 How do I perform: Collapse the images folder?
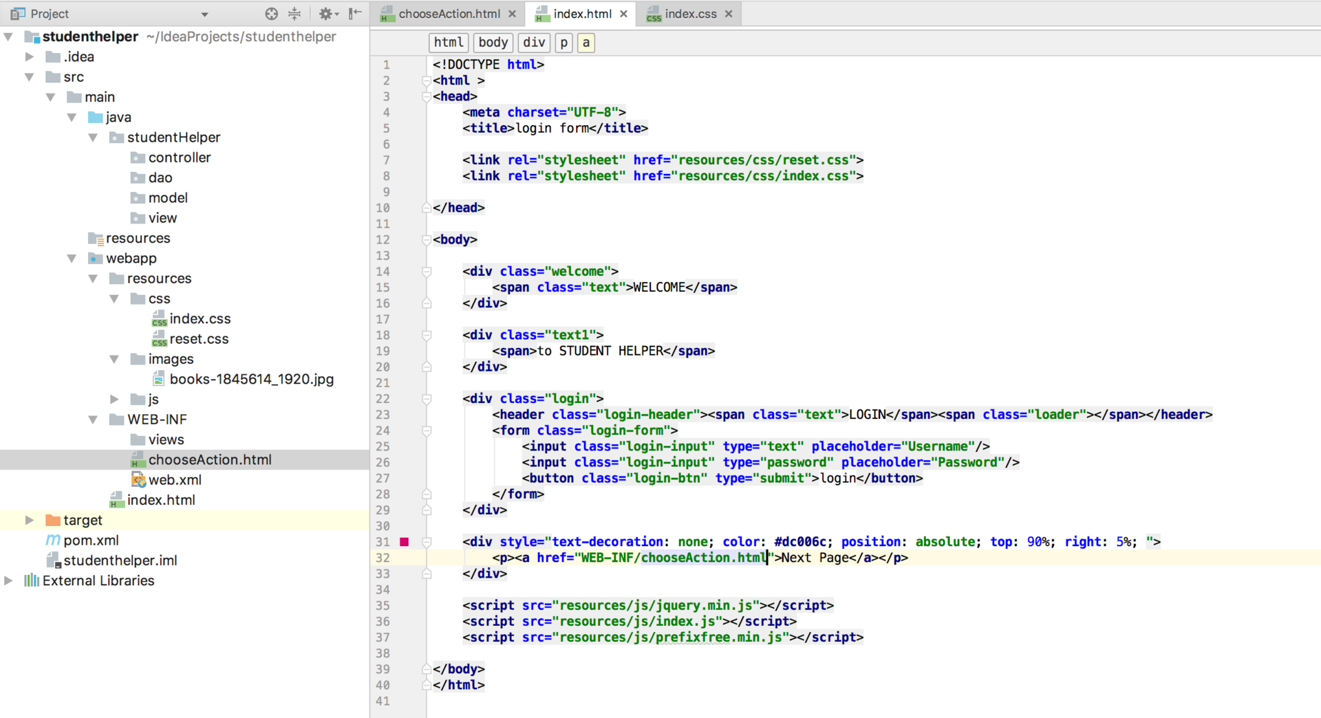click(x=115, y=359)
